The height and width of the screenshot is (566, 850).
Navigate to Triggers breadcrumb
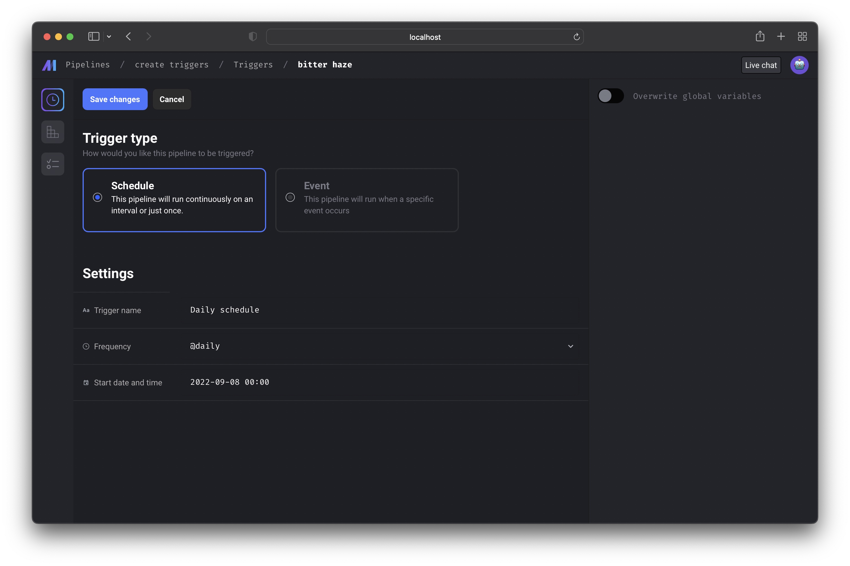(253, 65)
